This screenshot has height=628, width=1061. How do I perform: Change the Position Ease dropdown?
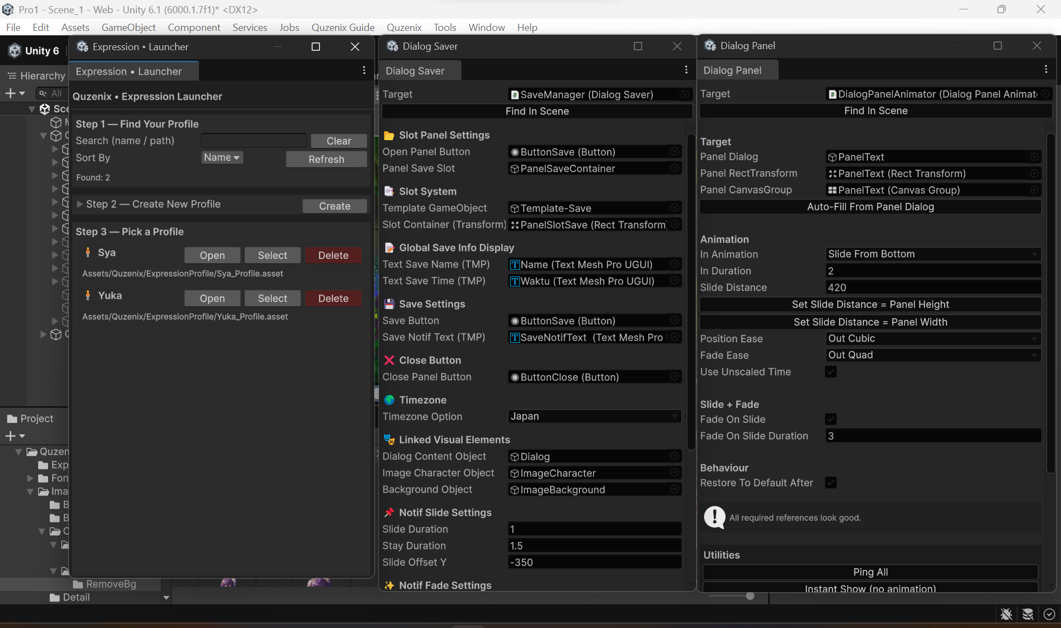coord(932,338)
